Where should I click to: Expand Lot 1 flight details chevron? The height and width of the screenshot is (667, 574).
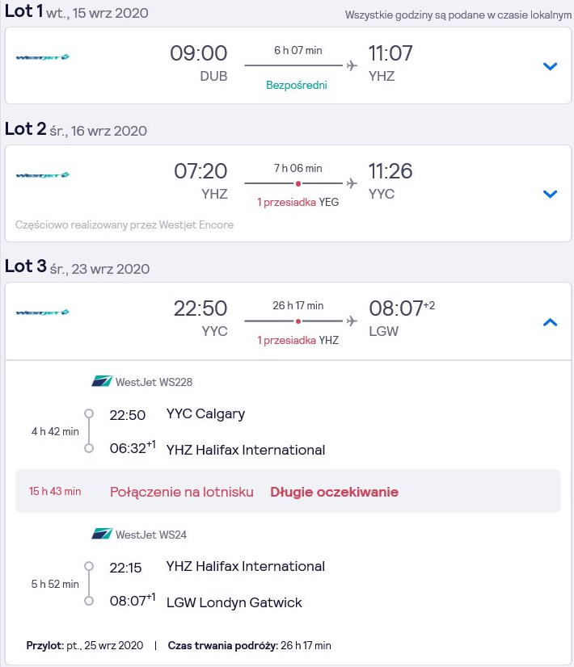550,66
